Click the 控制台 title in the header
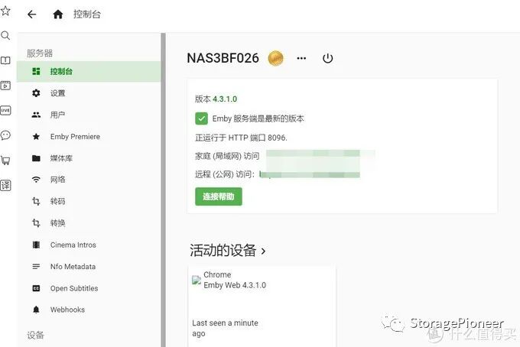The width and height of the screenshot is (520, 347). [87, 15]
